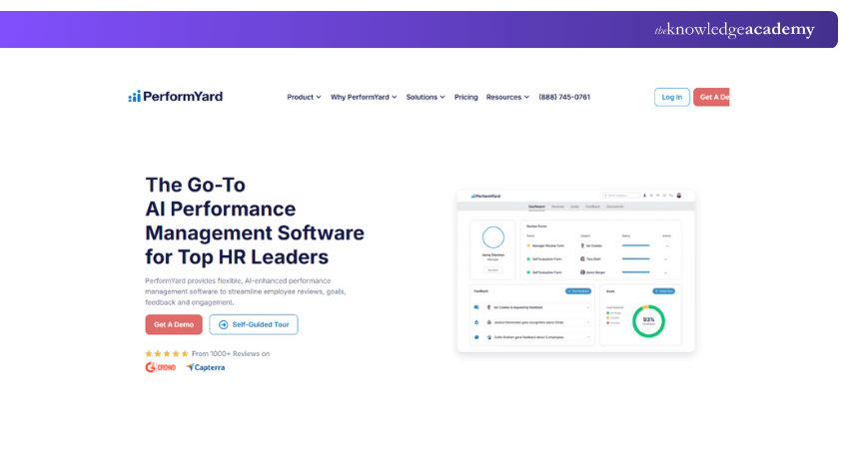This screenshot has height=449, width=849.
Task: Open the Documents tab in the preview
Action: pyautogui.click(x=614, y=207)
